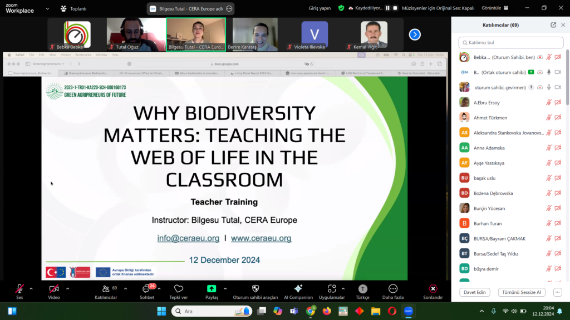Screen dimensions: 570x320
Task: Click the Türkçe language interpretation icon
Action: (x=363, y=289)
